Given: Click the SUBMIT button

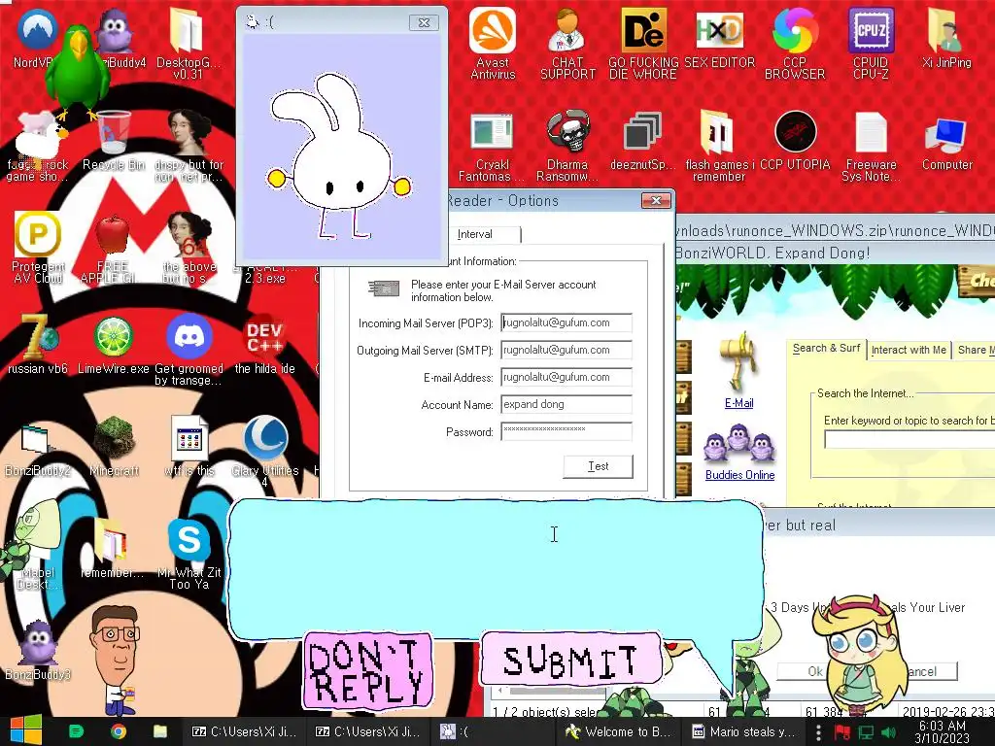Looking at the screenshot, I should pos(570,660).
